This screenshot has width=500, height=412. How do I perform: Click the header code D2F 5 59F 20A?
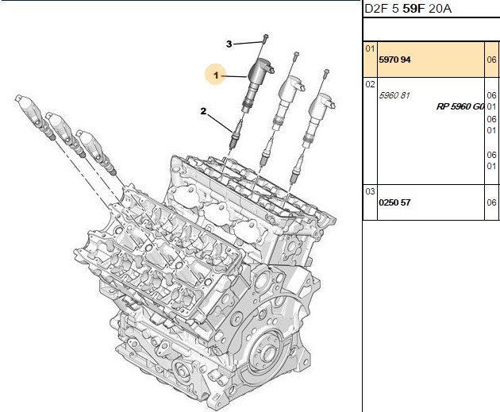click(408, 9)
